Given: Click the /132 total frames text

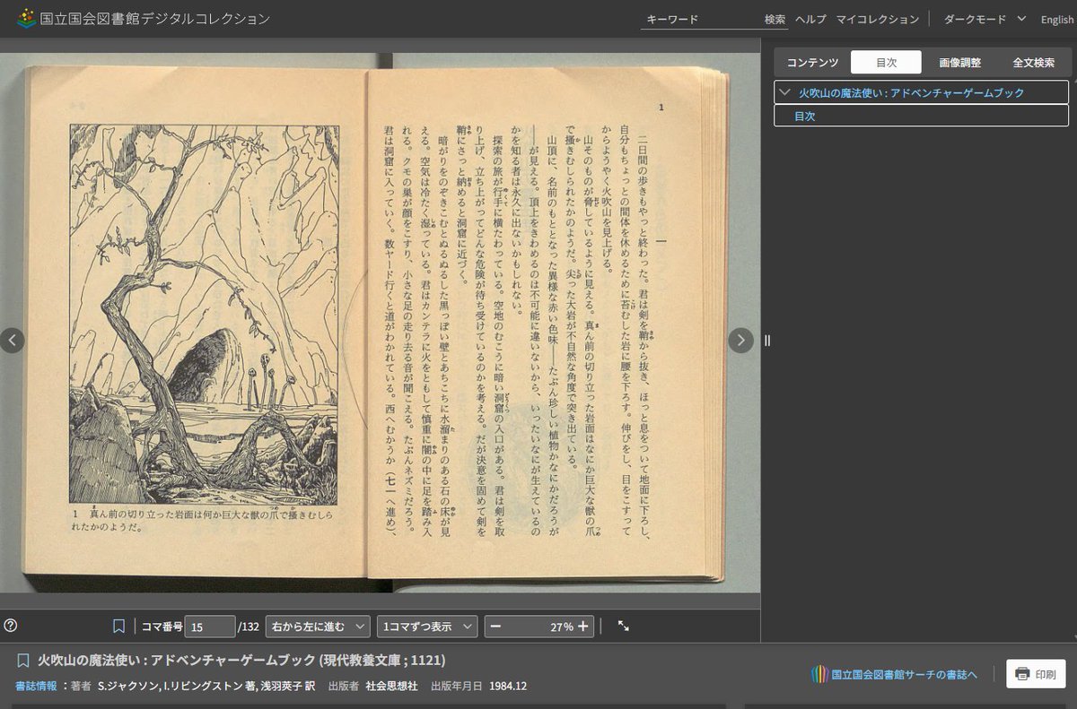Looking at the screenshot, I should tap(249, 627).
